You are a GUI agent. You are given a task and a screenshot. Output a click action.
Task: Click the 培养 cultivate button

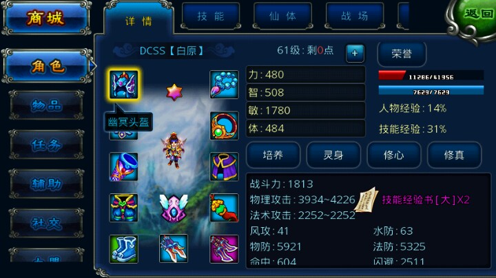(x=273, y=155)
